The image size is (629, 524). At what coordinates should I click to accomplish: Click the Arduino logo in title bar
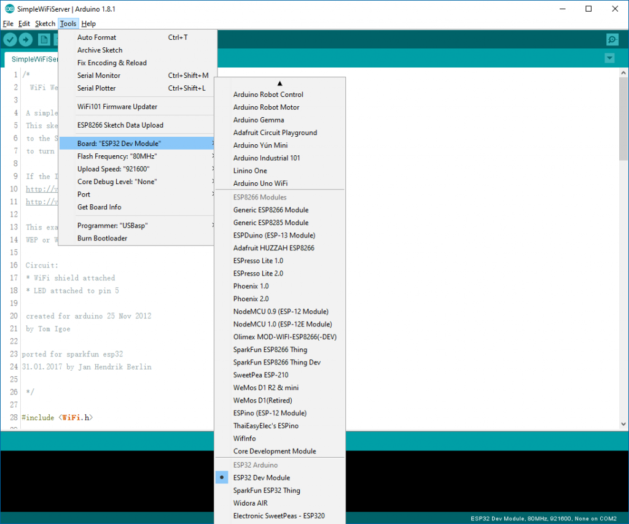coord(10,9)
